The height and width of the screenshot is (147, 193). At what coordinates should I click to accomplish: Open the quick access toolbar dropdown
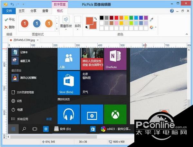(24, 5)
